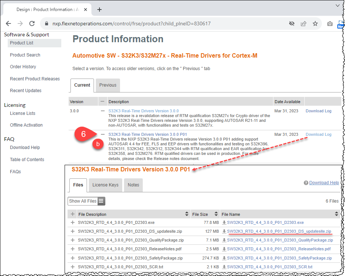Open Recent Updates in sidebar
345x276 pixels.
coord(26,91)
